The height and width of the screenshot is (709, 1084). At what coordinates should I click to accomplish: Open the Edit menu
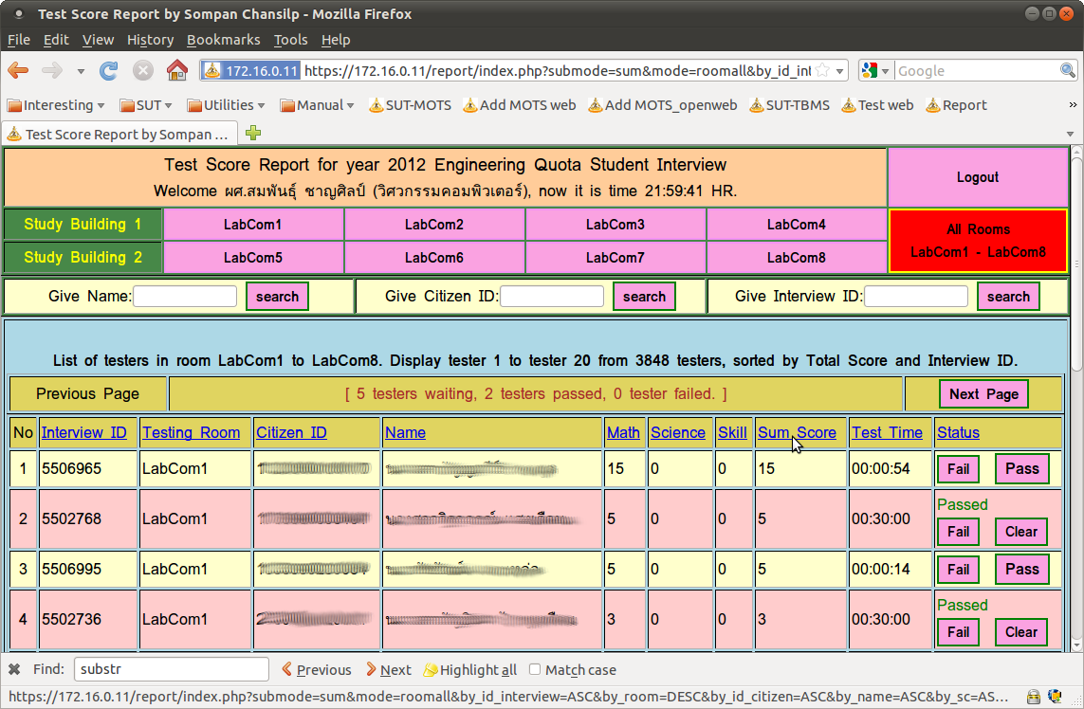[x=56, y=40]
